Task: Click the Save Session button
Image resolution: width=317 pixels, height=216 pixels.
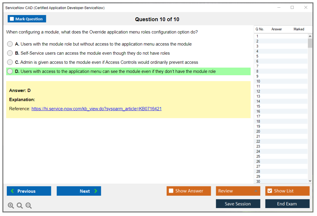Action: [238, 204]
